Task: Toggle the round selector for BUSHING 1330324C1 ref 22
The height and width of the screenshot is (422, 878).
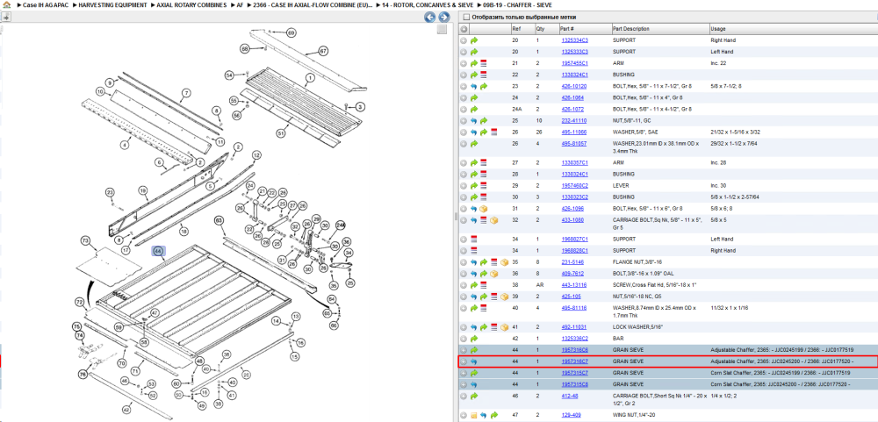Action: coord(464,75)
